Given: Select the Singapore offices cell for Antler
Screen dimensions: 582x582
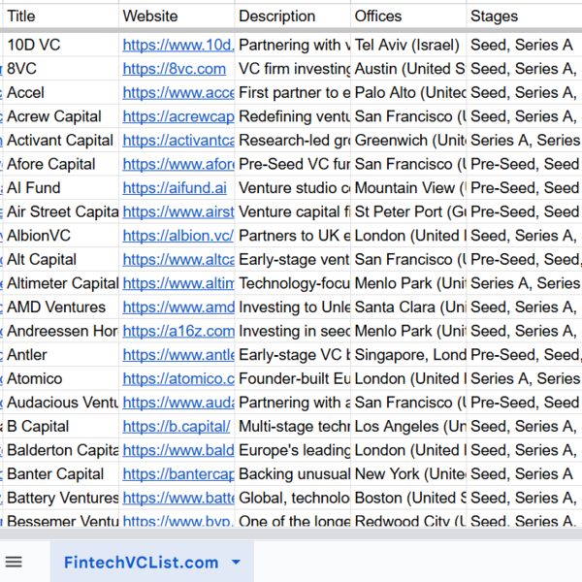Looking at the screenshot, I should point(408,355).
